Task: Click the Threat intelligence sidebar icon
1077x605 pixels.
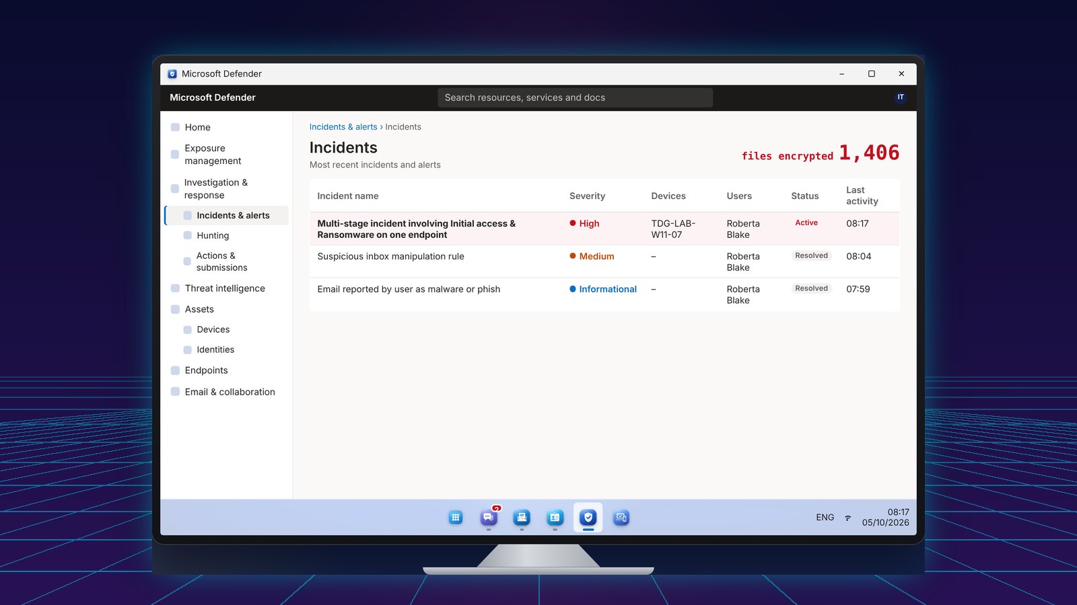Action: coord(175,288)
